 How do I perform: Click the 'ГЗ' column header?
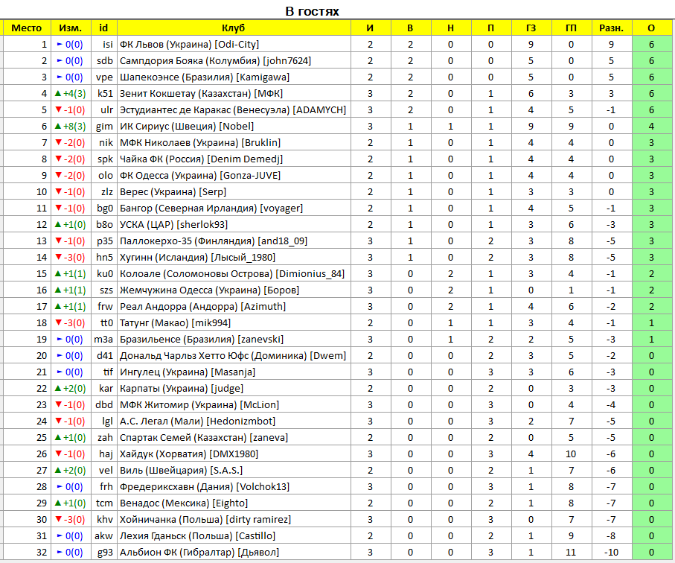(531, 28)
